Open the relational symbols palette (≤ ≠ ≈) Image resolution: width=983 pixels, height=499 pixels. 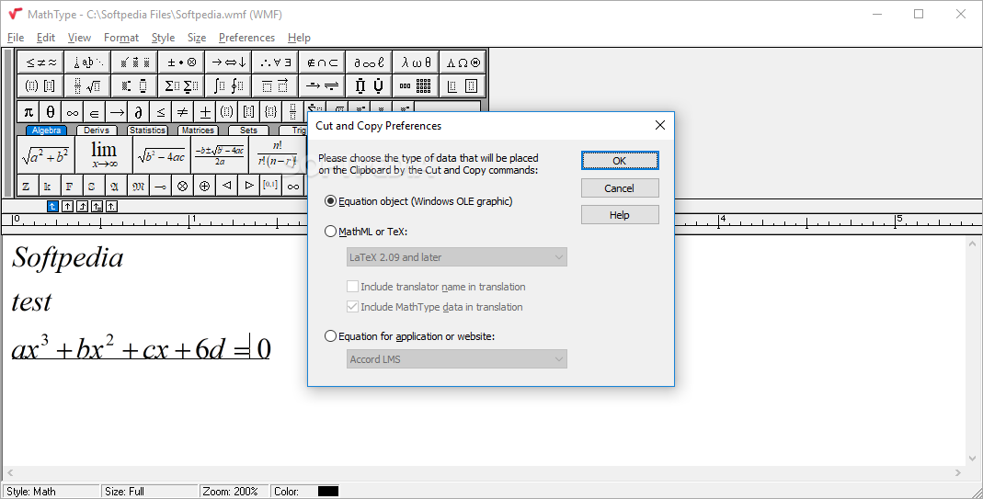pyautogui.click(x=41, y=62)
